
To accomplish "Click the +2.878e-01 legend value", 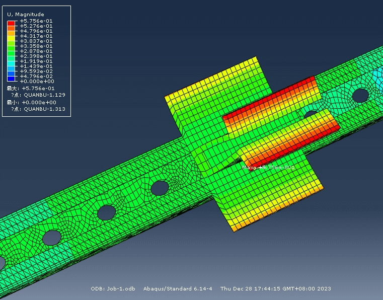I will point(36,51).
